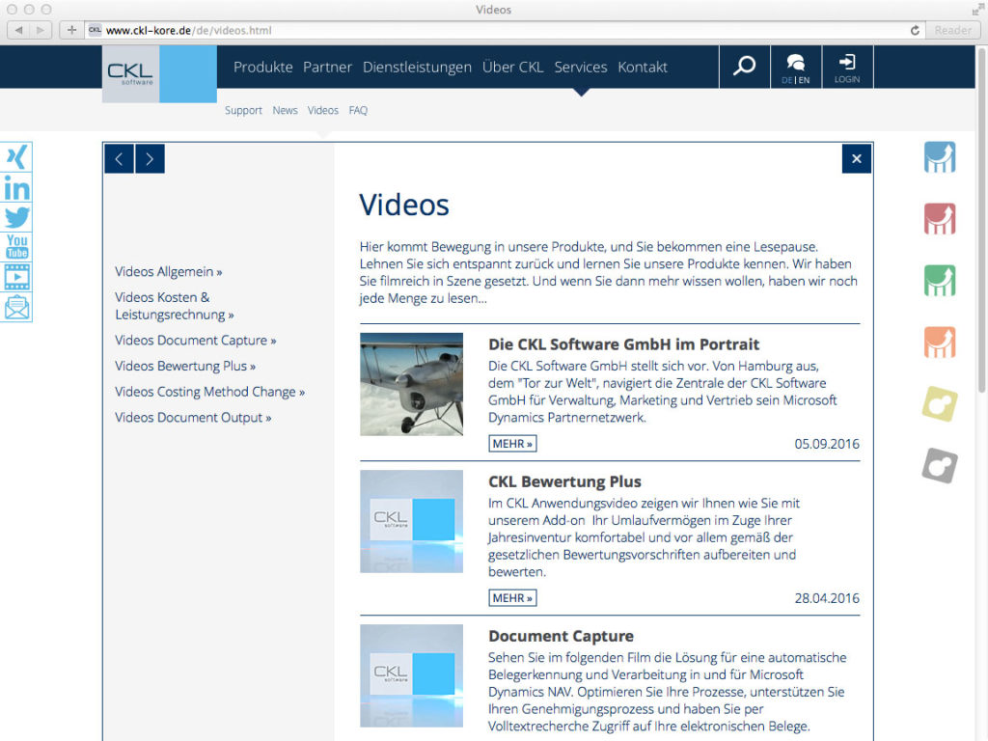
Task: Click the red product icon on right
Action: pos(940,219)
